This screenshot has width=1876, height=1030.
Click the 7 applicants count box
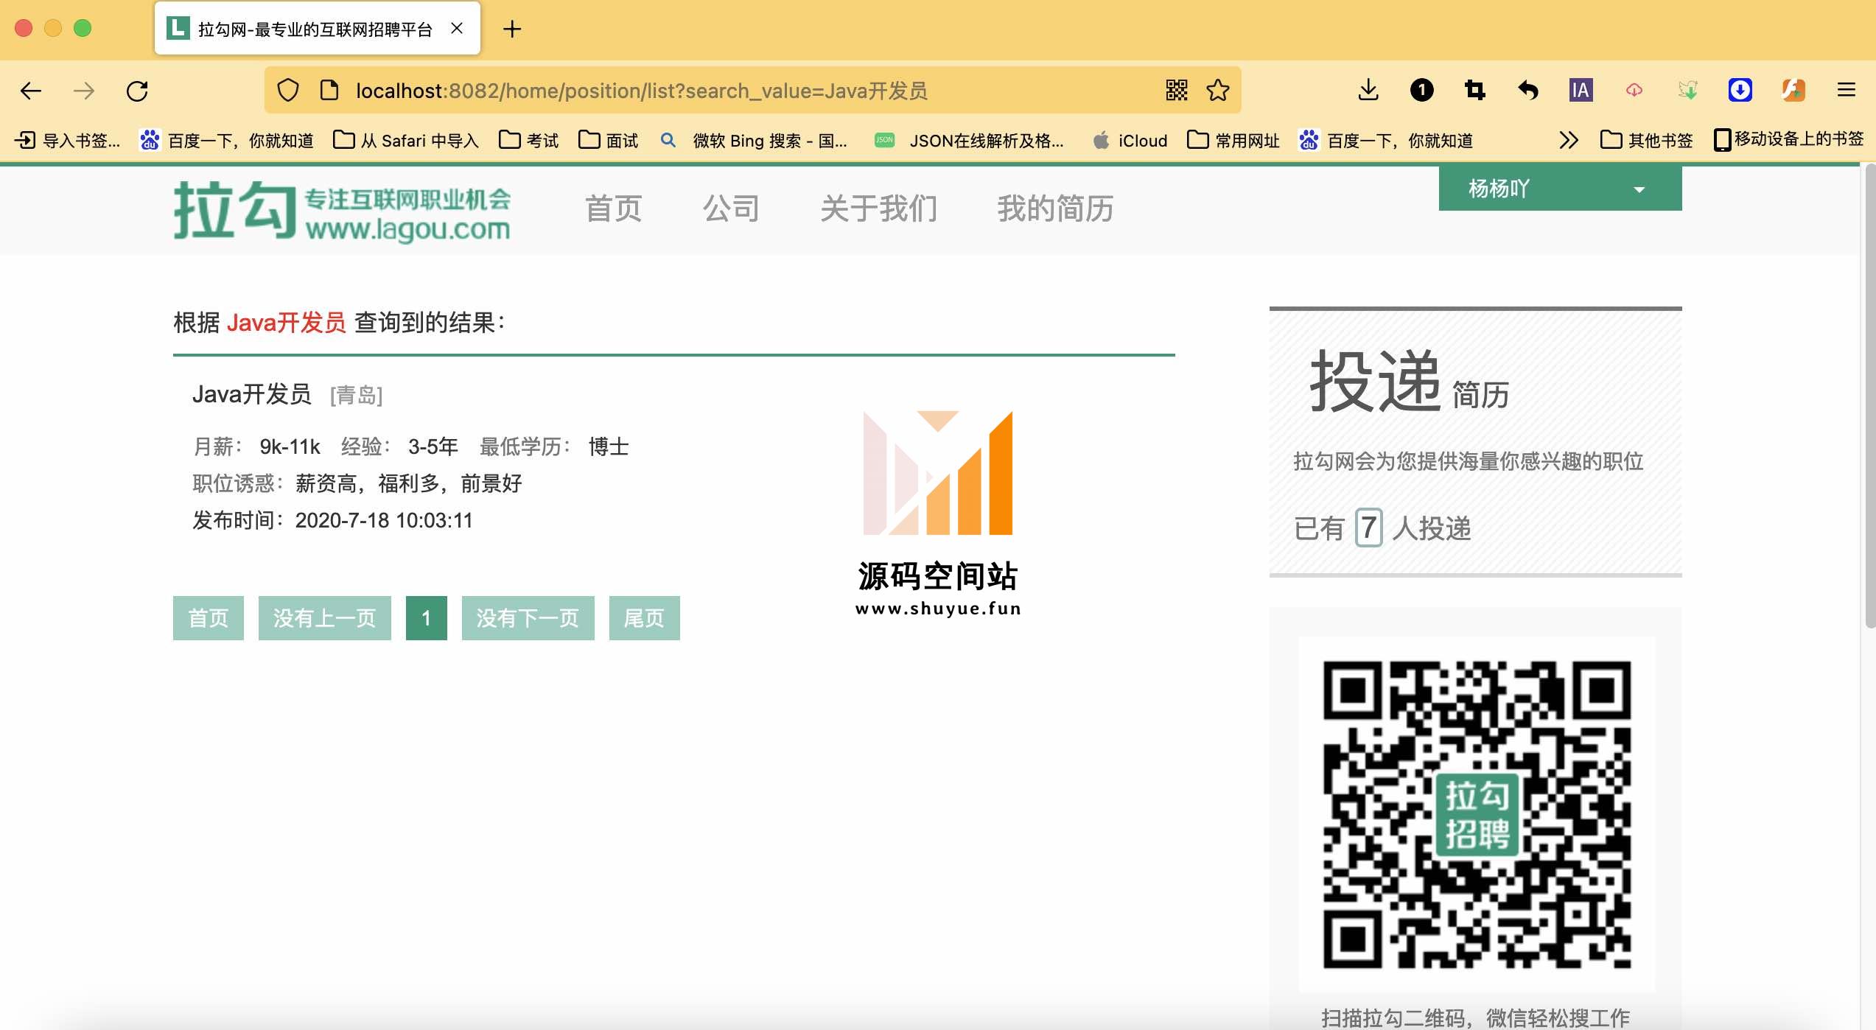click(x=1368, y=528)
